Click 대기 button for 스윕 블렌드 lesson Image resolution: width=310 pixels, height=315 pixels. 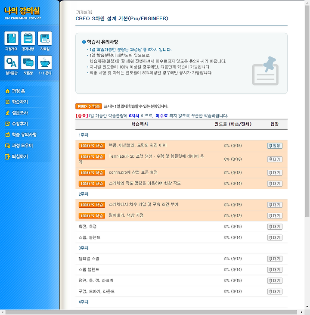[275, 270]
